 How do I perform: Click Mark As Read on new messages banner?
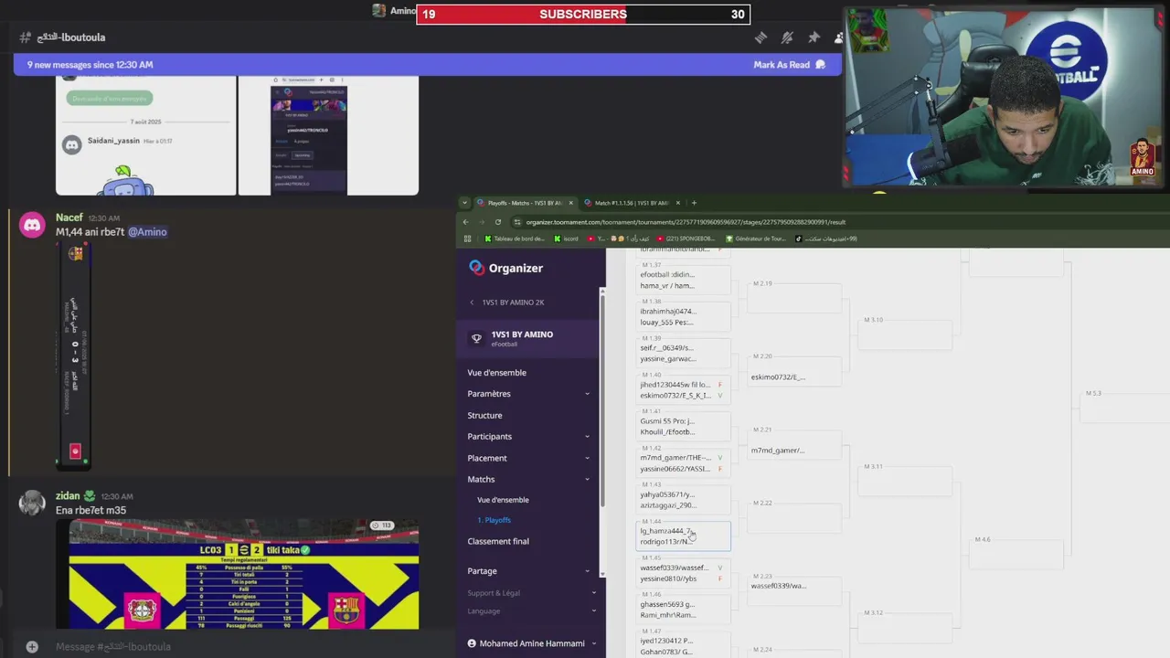coord(790,65)
